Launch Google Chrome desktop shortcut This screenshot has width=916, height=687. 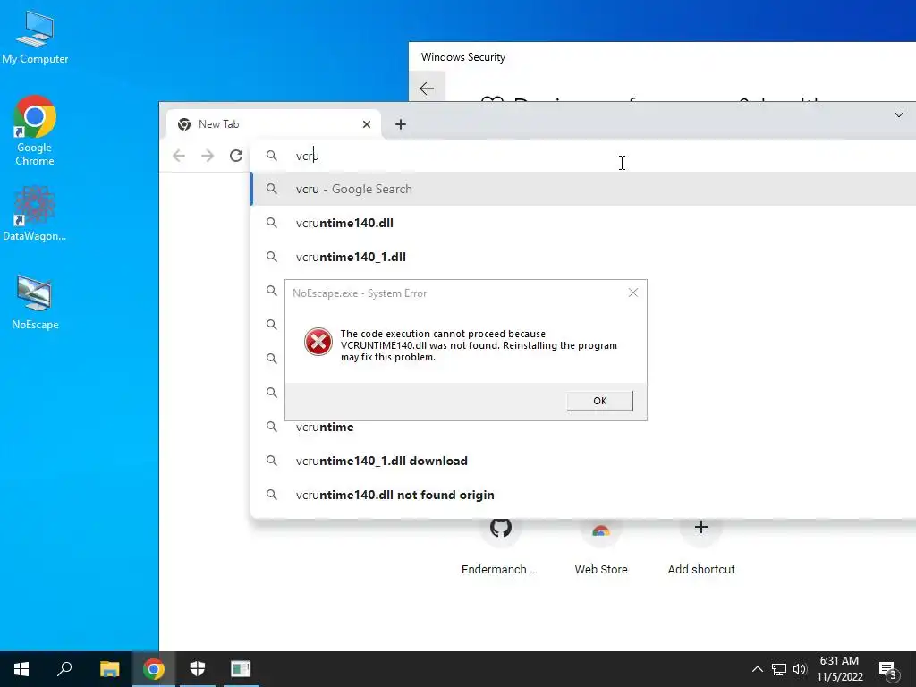(35, 130)
